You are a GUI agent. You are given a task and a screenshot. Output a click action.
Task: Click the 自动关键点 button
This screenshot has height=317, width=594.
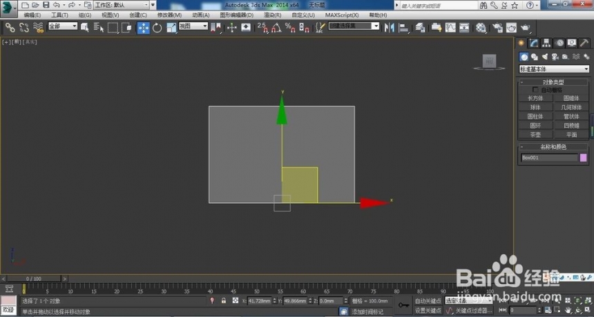pos(428,300)
